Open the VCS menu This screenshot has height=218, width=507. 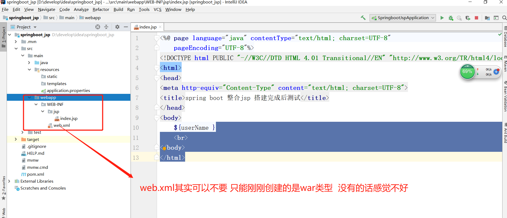(157, 9)
